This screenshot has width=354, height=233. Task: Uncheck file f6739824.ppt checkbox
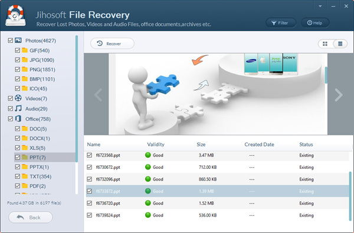(90, 215)
